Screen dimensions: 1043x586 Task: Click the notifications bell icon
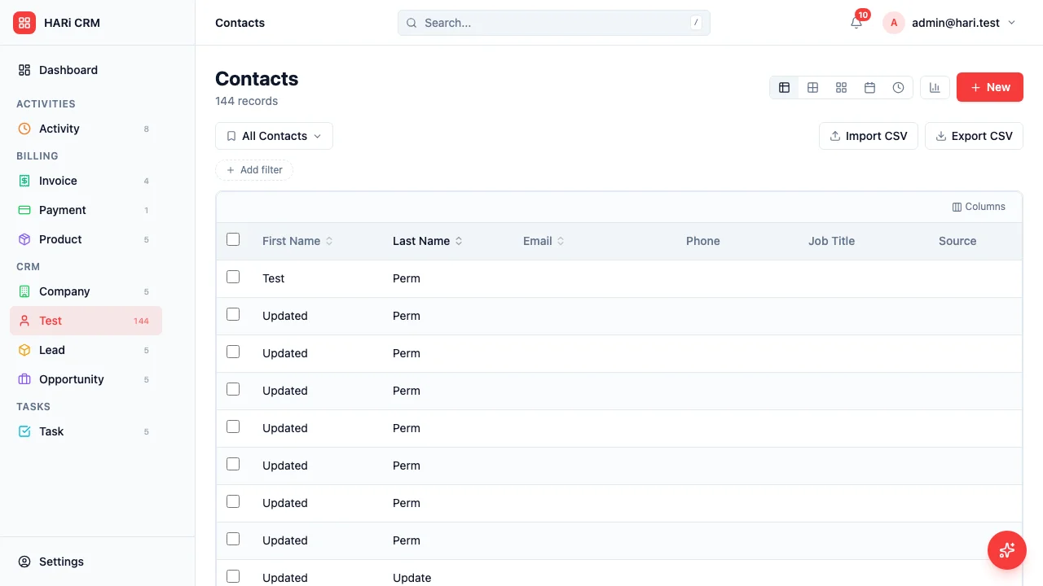(856, 23)
